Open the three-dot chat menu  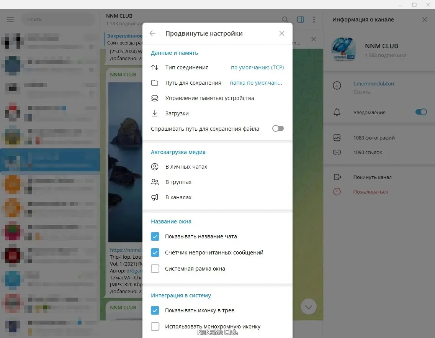(x=314, y=19)
